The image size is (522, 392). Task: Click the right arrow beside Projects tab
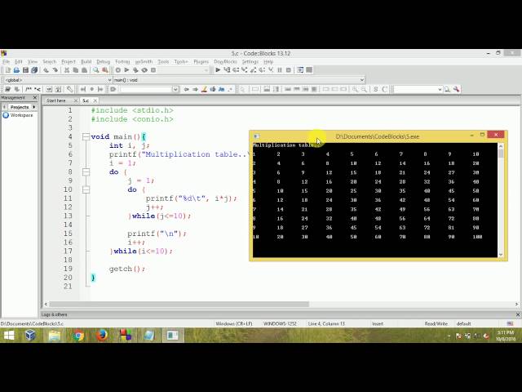34,107
